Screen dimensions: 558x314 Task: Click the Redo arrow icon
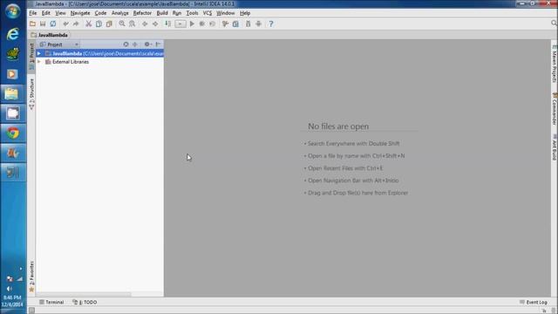(76, 24)
